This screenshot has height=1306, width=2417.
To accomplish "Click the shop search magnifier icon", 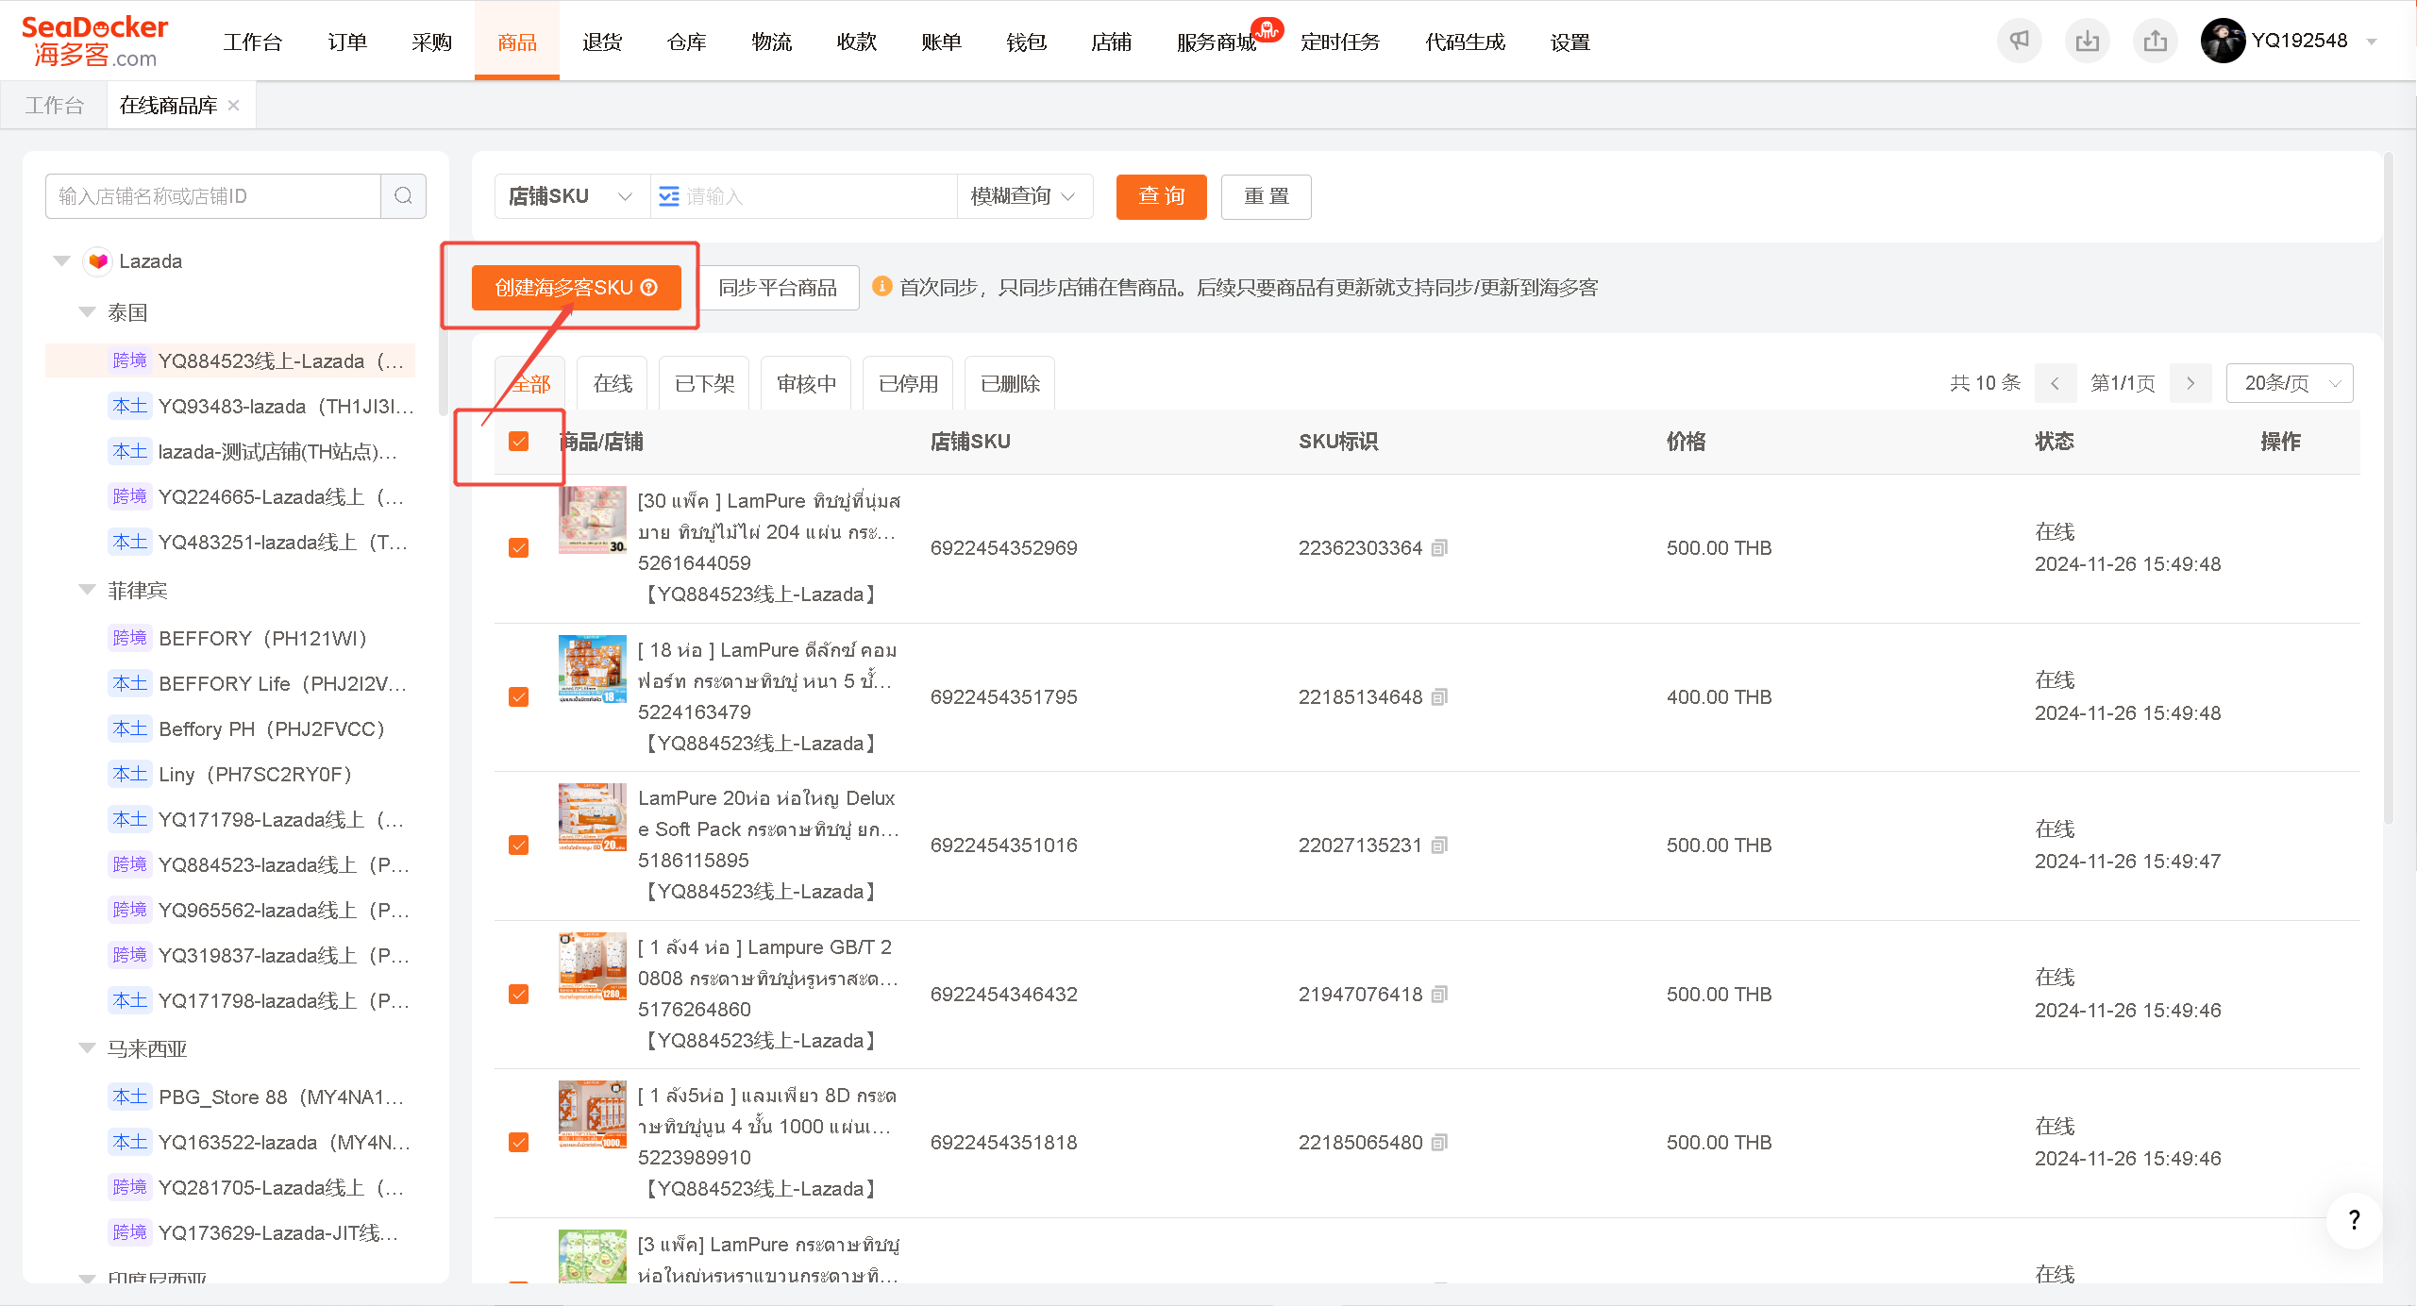I will pyautogui.click(x=403, y=196).
